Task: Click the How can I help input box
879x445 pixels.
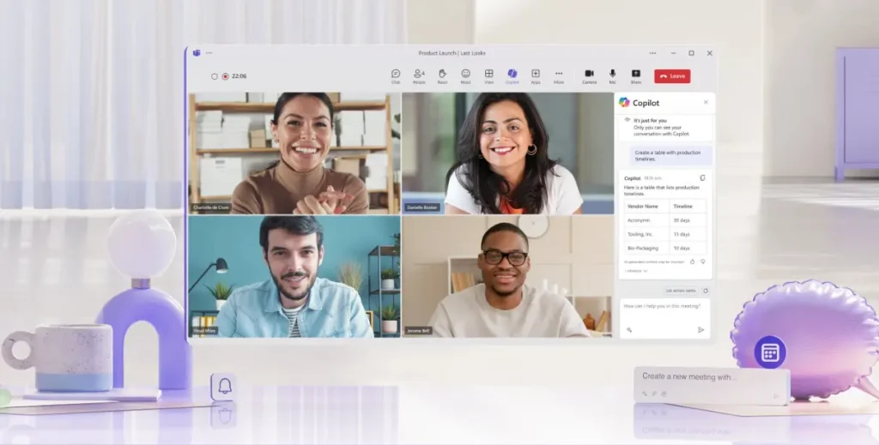Action: [x=665, y=318]
